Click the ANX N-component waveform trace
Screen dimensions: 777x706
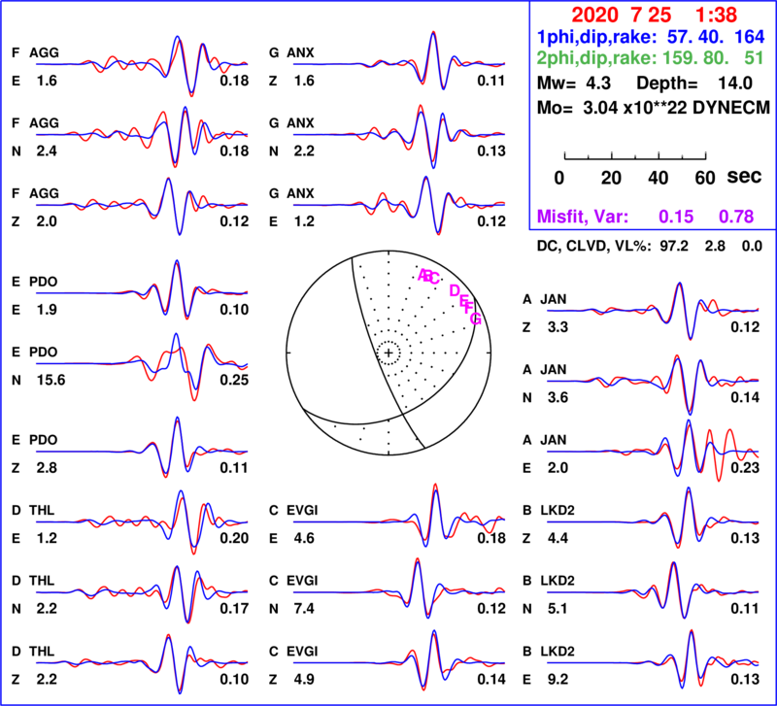coord(399,137)
